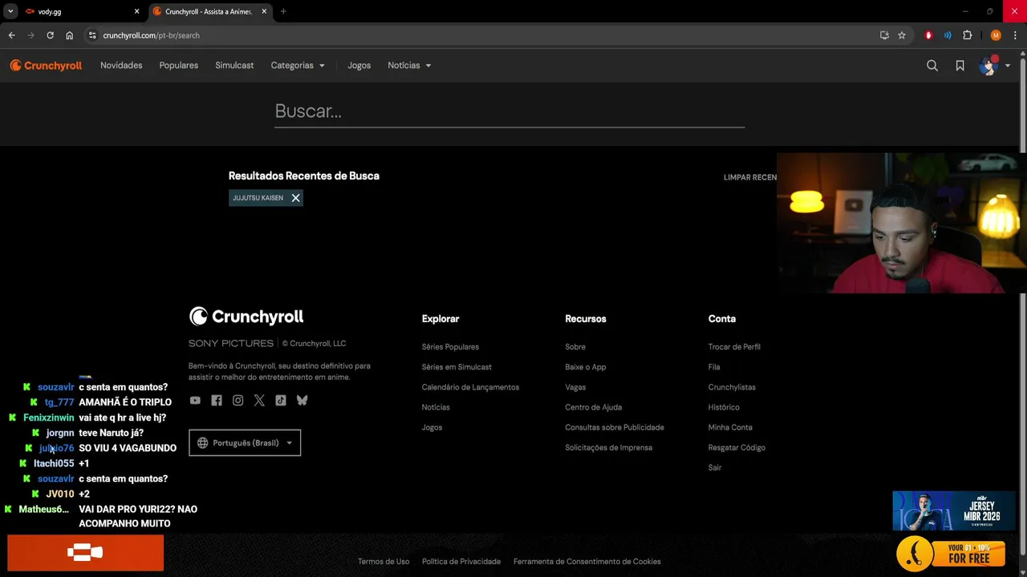Image resolution: width=1027 pixels, height=577 pixels.
Task: Open Solicitações de Imprensa link
Action: [608, 447]
